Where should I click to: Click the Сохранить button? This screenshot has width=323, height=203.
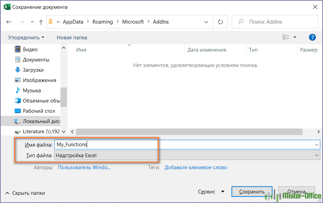(x=252, y=192)
